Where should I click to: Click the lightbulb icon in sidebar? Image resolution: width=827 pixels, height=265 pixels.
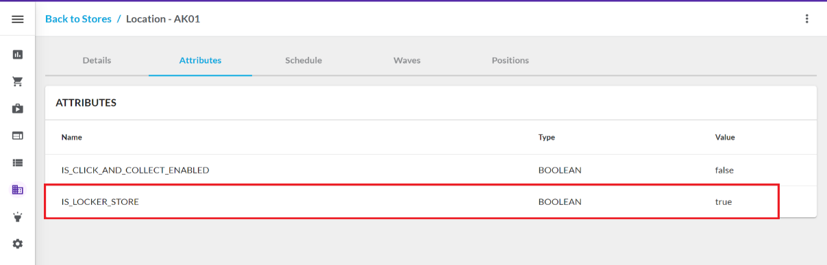[18, 217]
